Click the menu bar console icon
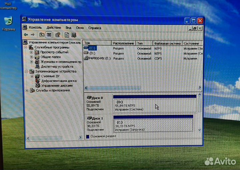Image resolution: width=240 pixels, height=170 pixels. point(25,27)
